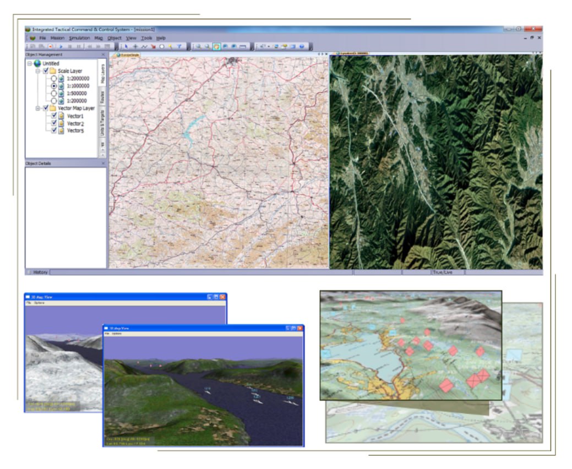Screen dimensions: 572x469
Task: Start simulation recording with the red record icon
Action: click(51, 47)
